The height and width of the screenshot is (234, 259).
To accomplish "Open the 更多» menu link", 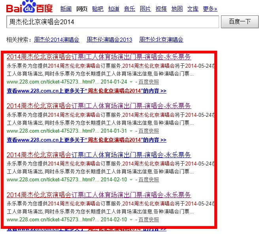I will click(x=210, y=9).
